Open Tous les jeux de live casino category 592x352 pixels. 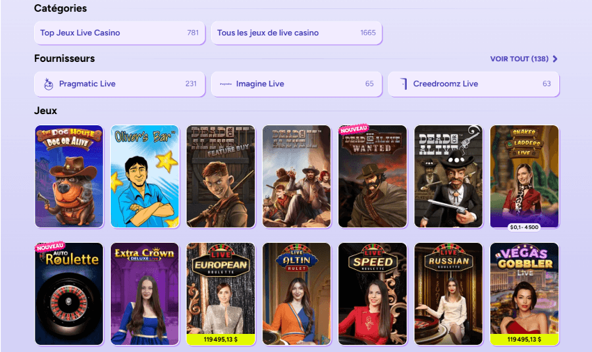point(297,33)
